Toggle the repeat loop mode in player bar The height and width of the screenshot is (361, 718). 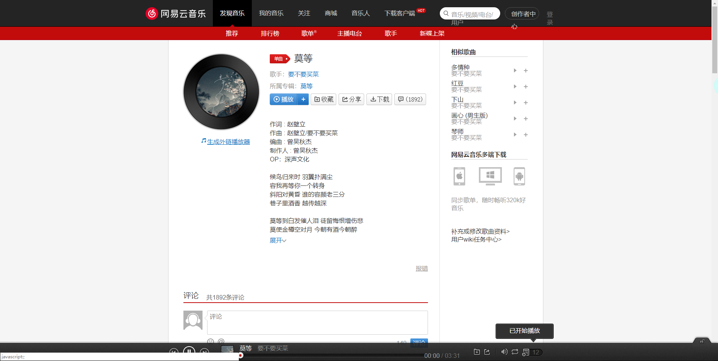point(515,352)
